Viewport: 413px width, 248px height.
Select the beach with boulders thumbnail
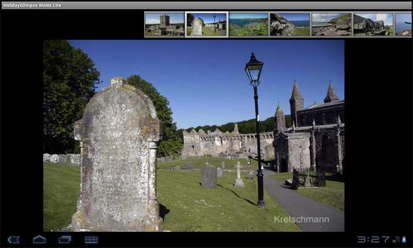(x=331, y=24)
